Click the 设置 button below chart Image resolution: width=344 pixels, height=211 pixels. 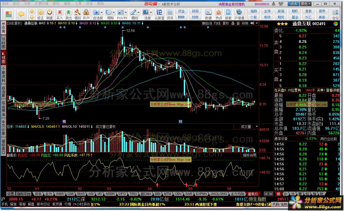11,194
